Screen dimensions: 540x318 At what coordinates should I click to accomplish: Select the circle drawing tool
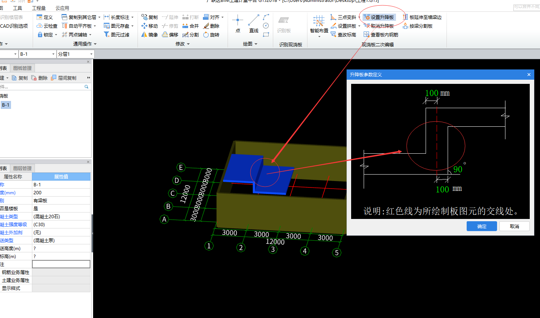click(266, 26)
